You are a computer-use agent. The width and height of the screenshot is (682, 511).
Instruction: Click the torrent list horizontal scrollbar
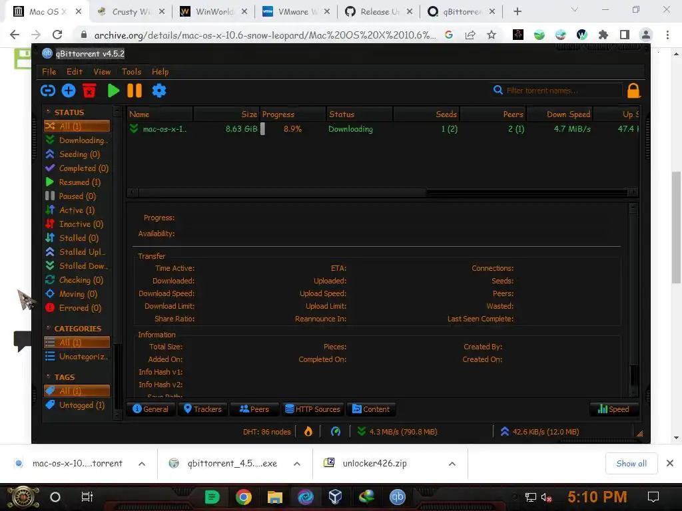(383, 192)
